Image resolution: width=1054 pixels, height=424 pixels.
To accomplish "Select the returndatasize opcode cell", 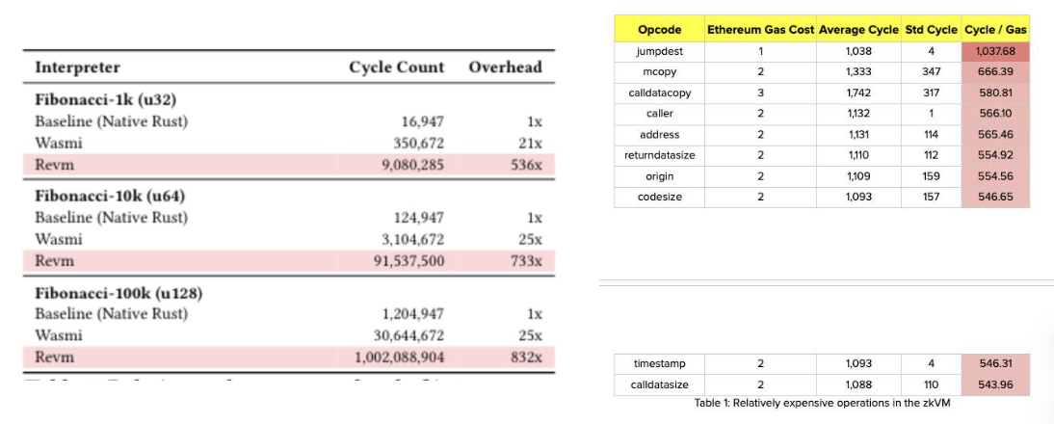I will click(x=660, y=155).
